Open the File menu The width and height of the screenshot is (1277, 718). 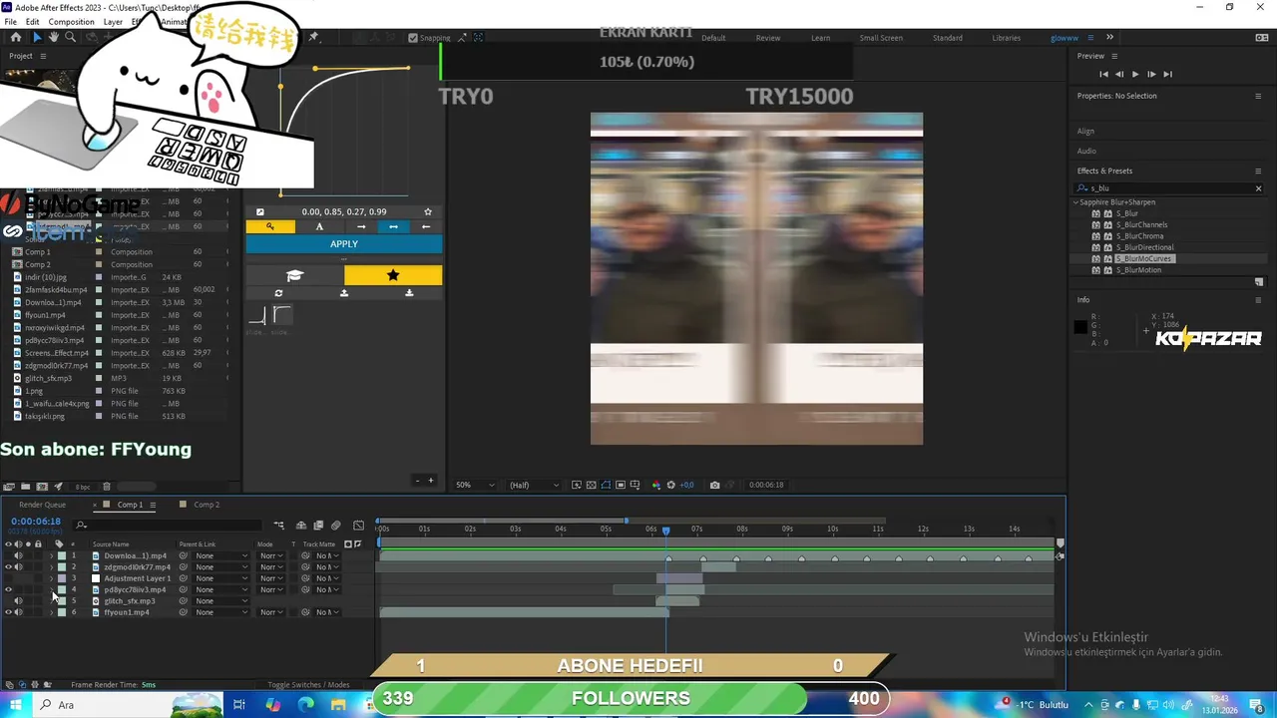11,22
